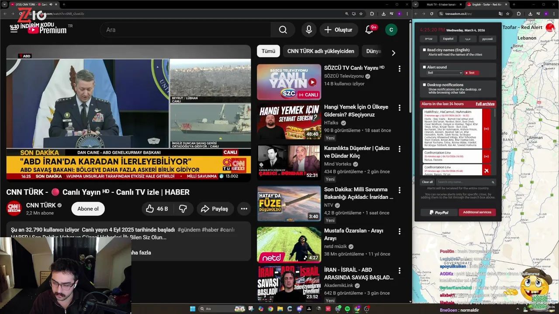Open İran İsrail ABD Savaşı Başladı thumbnail
Viewport: 559px width, 314px height.
(289, 284)
